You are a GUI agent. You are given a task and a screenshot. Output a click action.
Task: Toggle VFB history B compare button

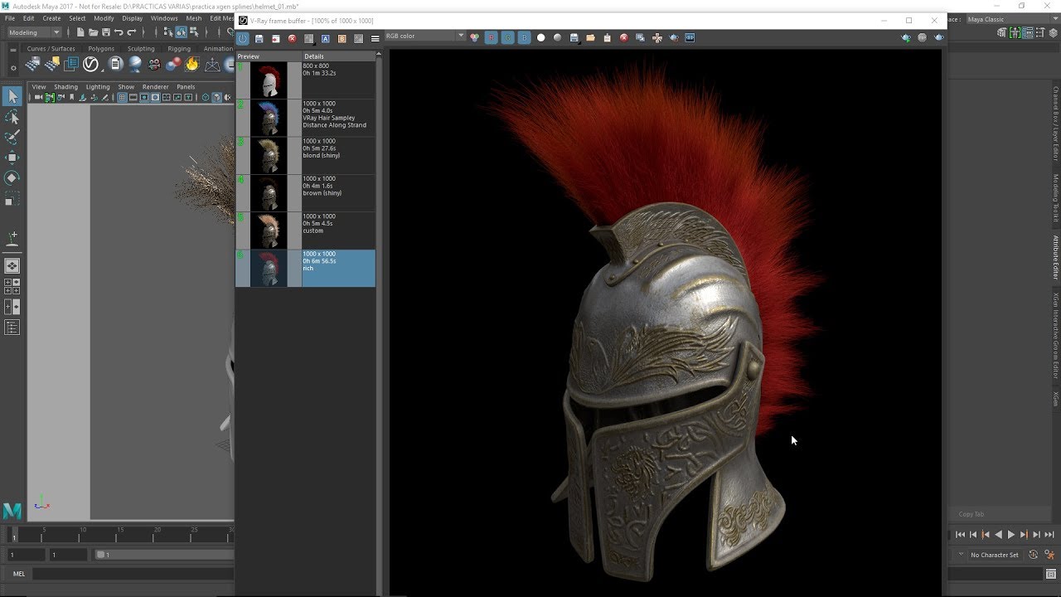click(342, 38)
